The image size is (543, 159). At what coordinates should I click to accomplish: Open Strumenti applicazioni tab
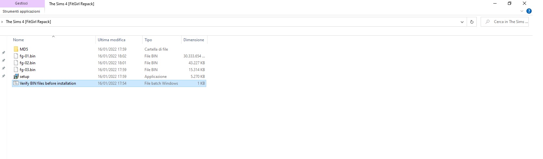21,11
